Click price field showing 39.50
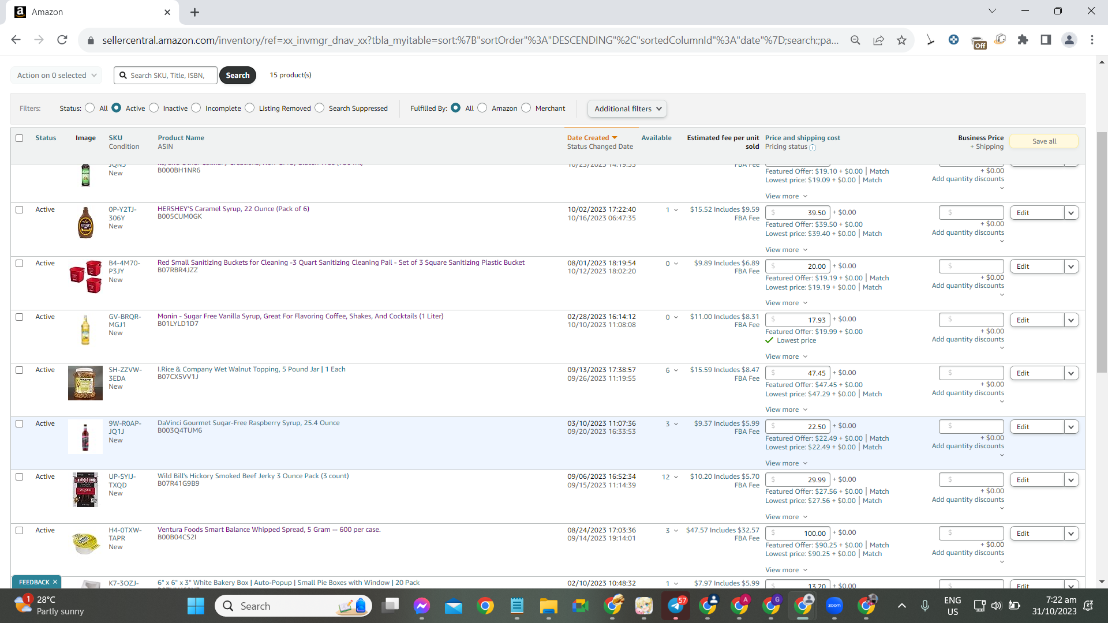Viewport: 1108px width, 623px height. 798,213
